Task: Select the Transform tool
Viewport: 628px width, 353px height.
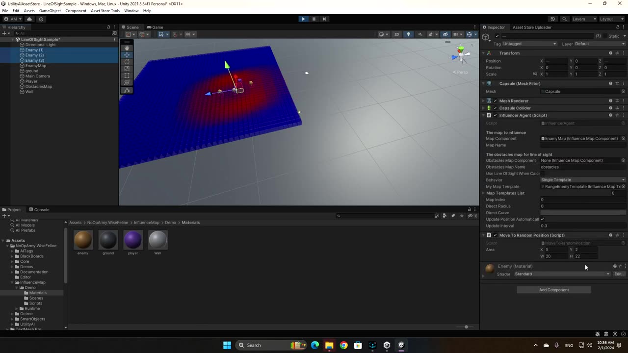Action: [127, 82]
